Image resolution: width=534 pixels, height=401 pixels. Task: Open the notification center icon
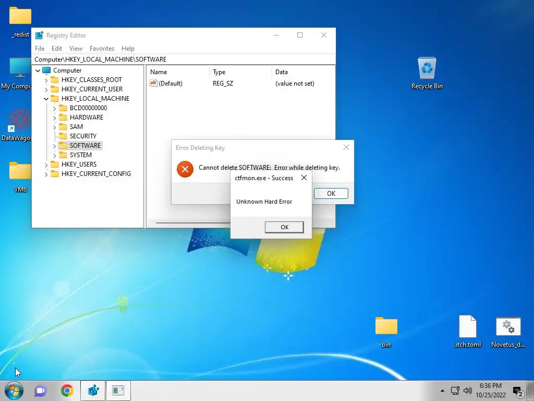tap(518, 391)
